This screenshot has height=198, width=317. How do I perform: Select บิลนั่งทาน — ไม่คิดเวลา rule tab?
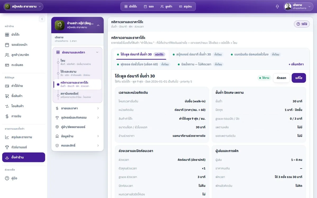tap(201, 64)
